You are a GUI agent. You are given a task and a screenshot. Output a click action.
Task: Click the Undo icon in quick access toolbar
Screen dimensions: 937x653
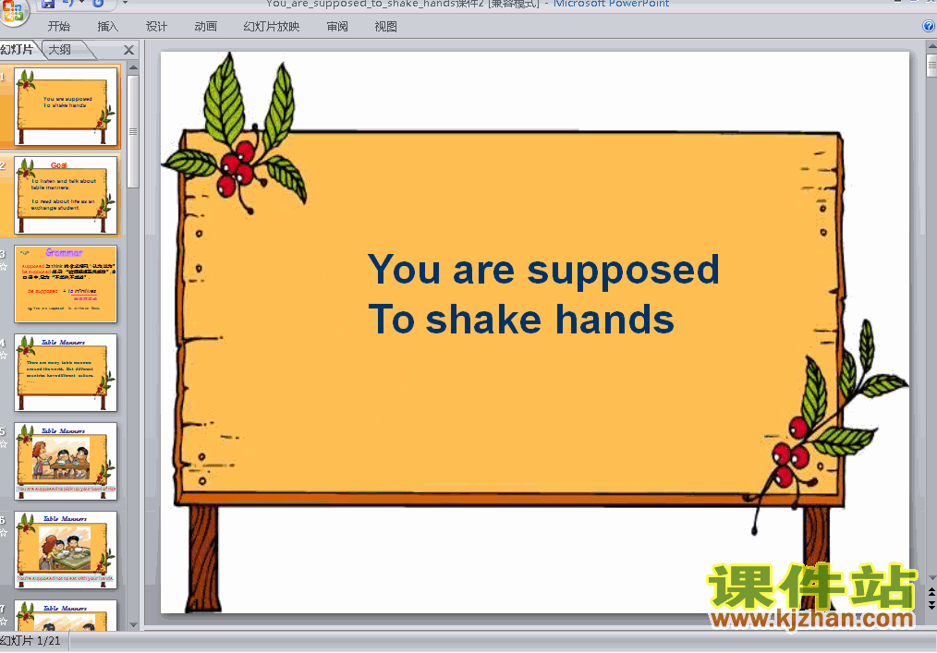68,4
